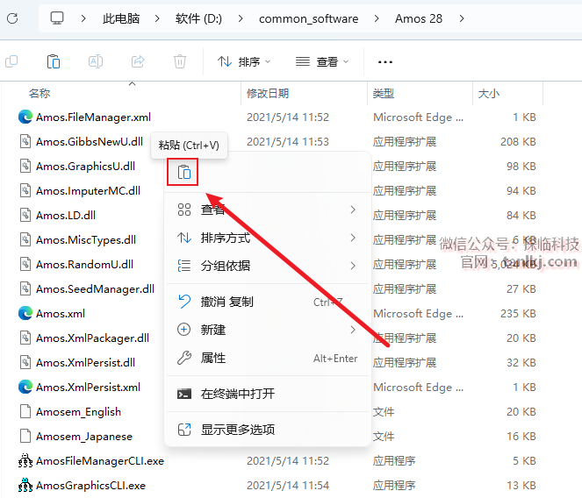Open the 排序方式 submenu

pos(267,238)
